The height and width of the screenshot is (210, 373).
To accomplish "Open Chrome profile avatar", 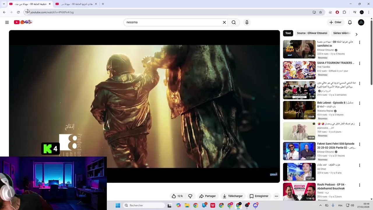I will coord(362,12).
